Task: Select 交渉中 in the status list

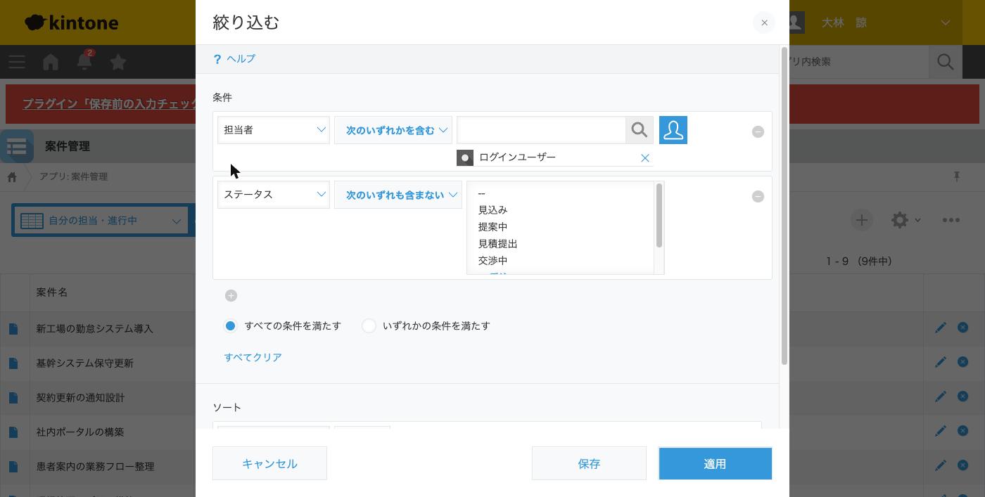Action: click(561, 261)
